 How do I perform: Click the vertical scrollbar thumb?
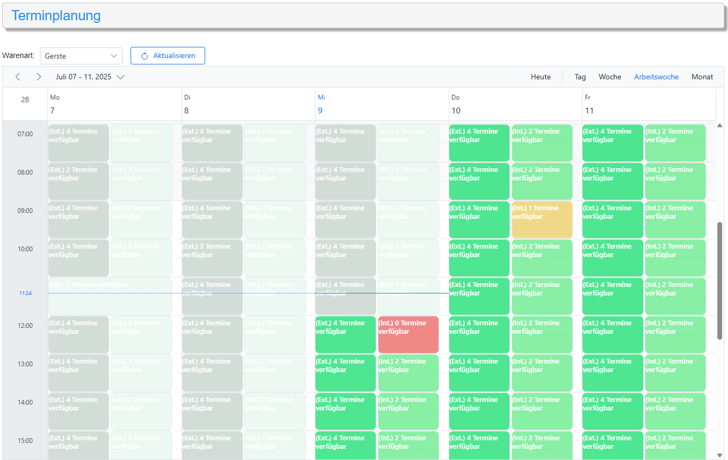tap(719, 281)
